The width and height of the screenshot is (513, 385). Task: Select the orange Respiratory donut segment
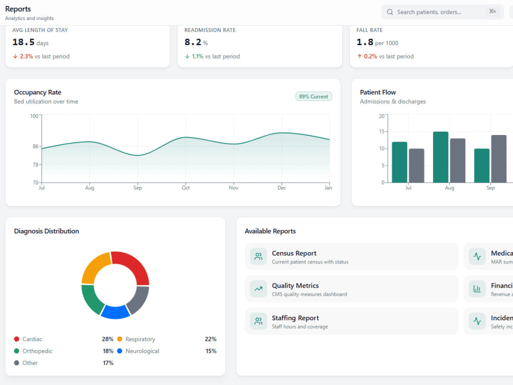point(94,266)
